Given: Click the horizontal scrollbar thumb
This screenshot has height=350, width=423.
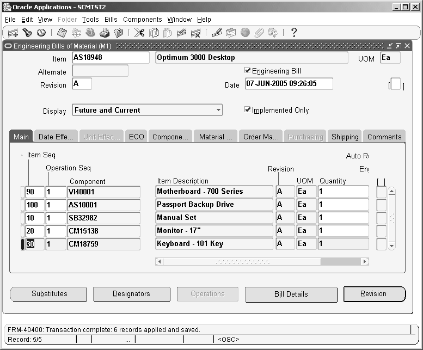Looking at the screenshot, I should pyautogui.click(x=242, y=261).
